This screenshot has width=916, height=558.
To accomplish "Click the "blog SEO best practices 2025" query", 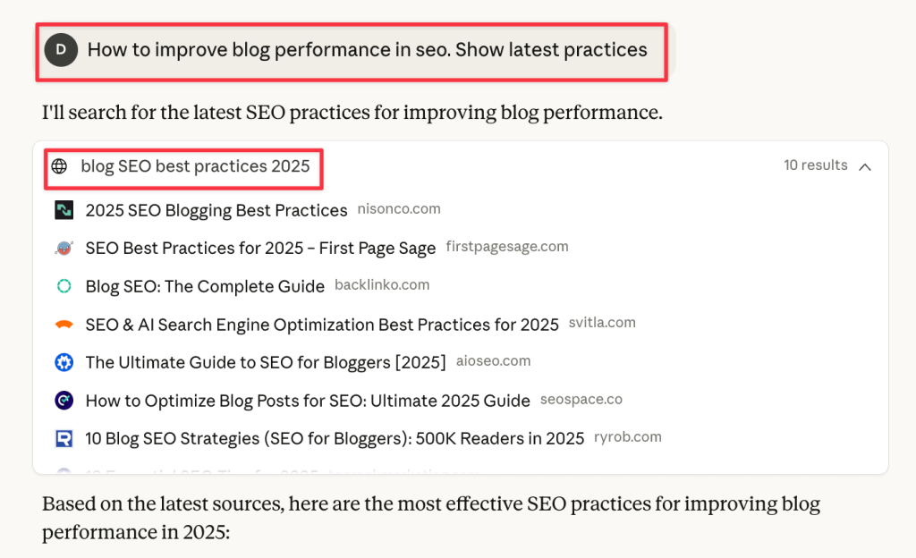I will [x=195, y=166].
